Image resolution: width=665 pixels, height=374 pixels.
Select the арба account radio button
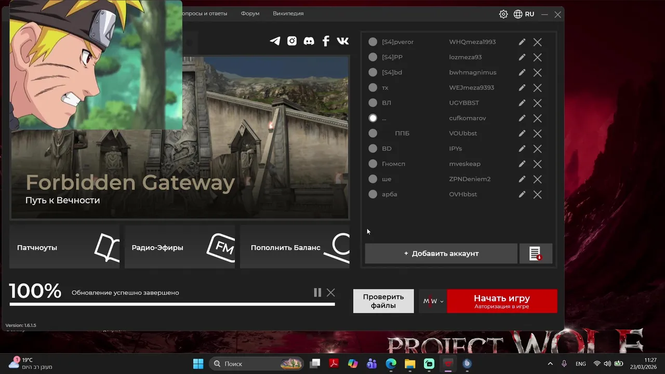[373, 194]
